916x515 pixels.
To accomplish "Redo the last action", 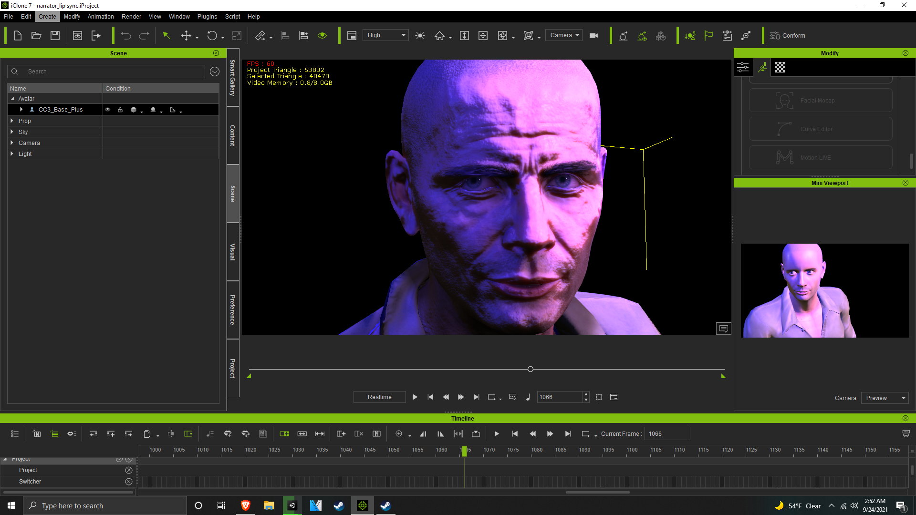I will tap(144, 36).
